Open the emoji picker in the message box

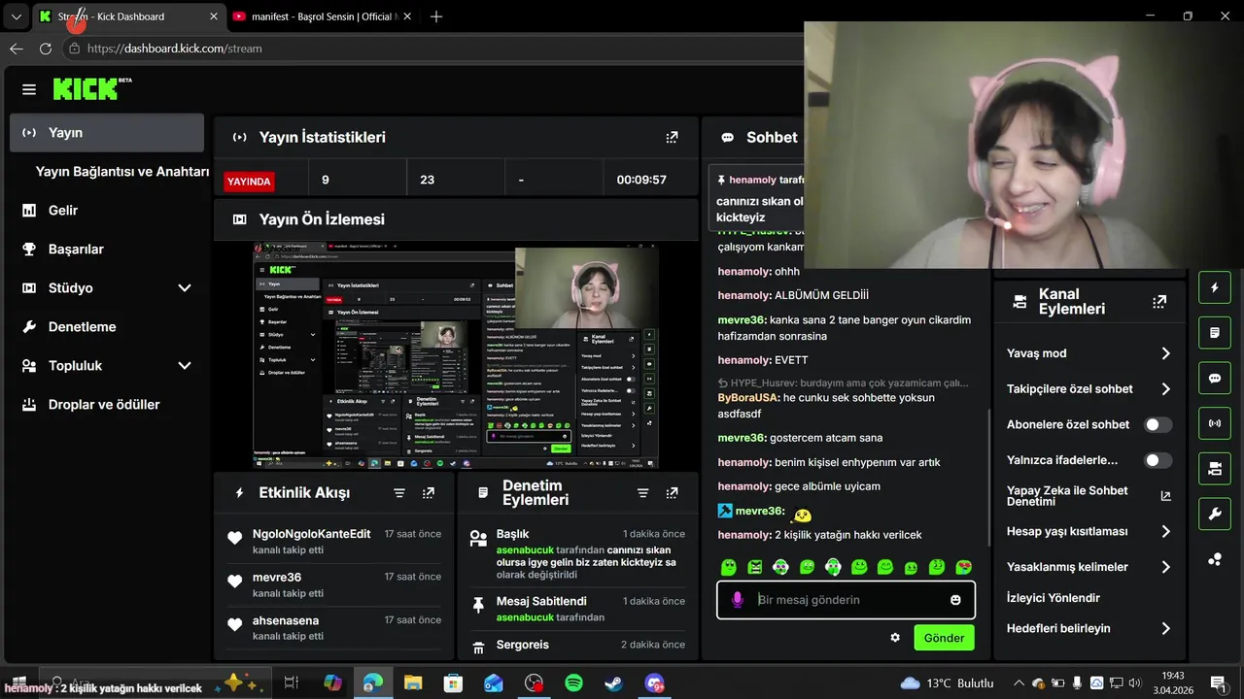coord(955,600)
